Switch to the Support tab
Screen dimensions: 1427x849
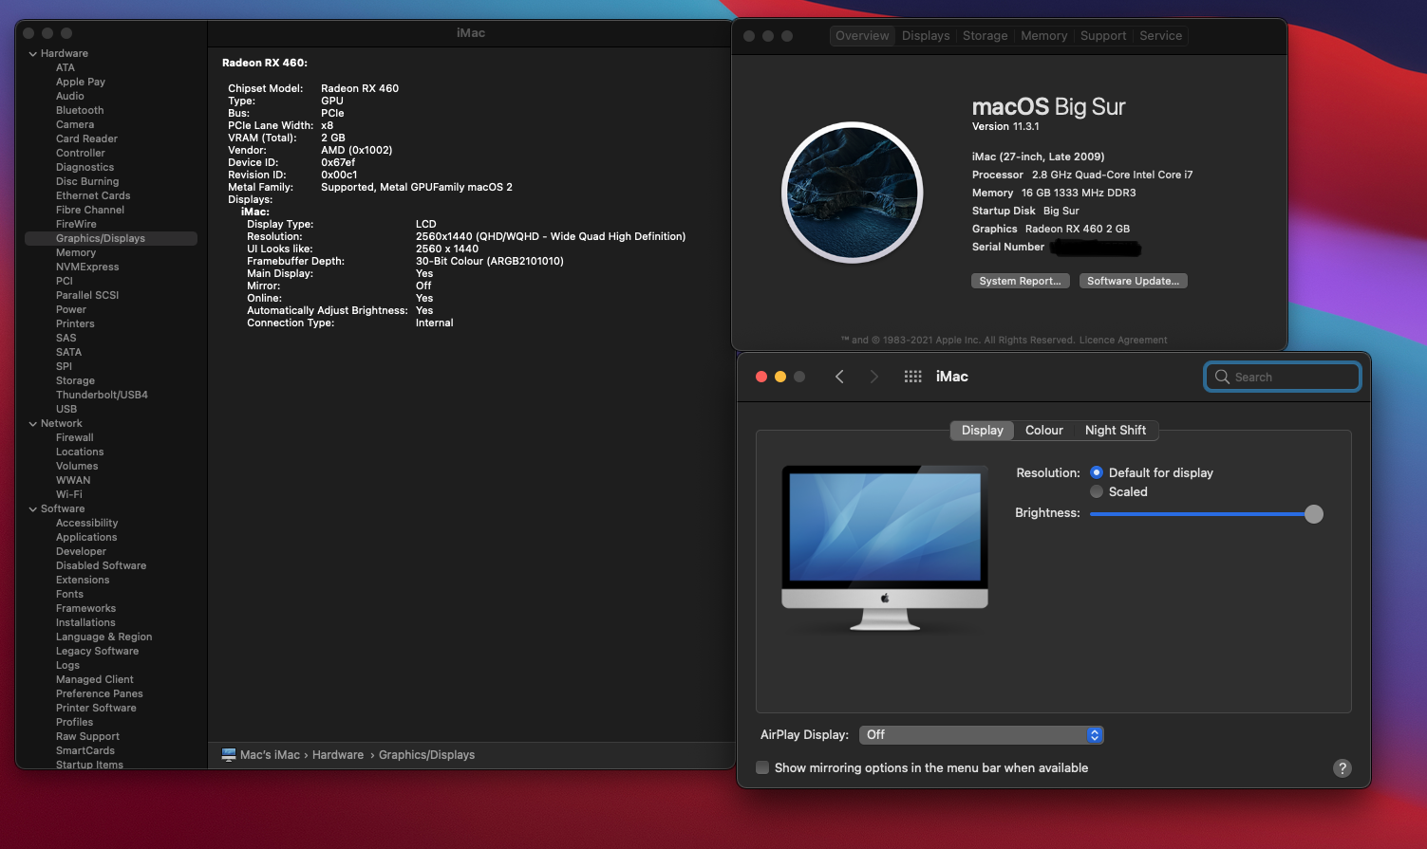[1103, 36]
